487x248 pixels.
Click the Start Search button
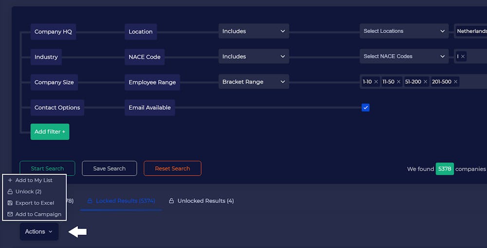point(47,168)
